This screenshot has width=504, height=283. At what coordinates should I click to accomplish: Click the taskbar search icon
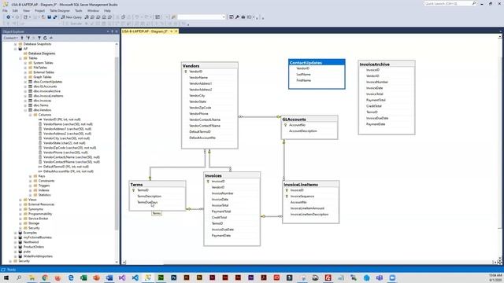tap(19, 277)
